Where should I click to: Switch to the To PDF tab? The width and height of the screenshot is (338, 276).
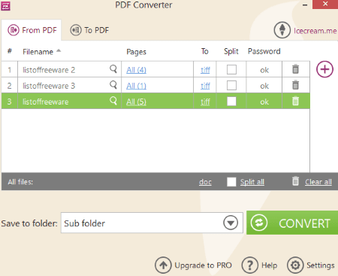[89, 30]
